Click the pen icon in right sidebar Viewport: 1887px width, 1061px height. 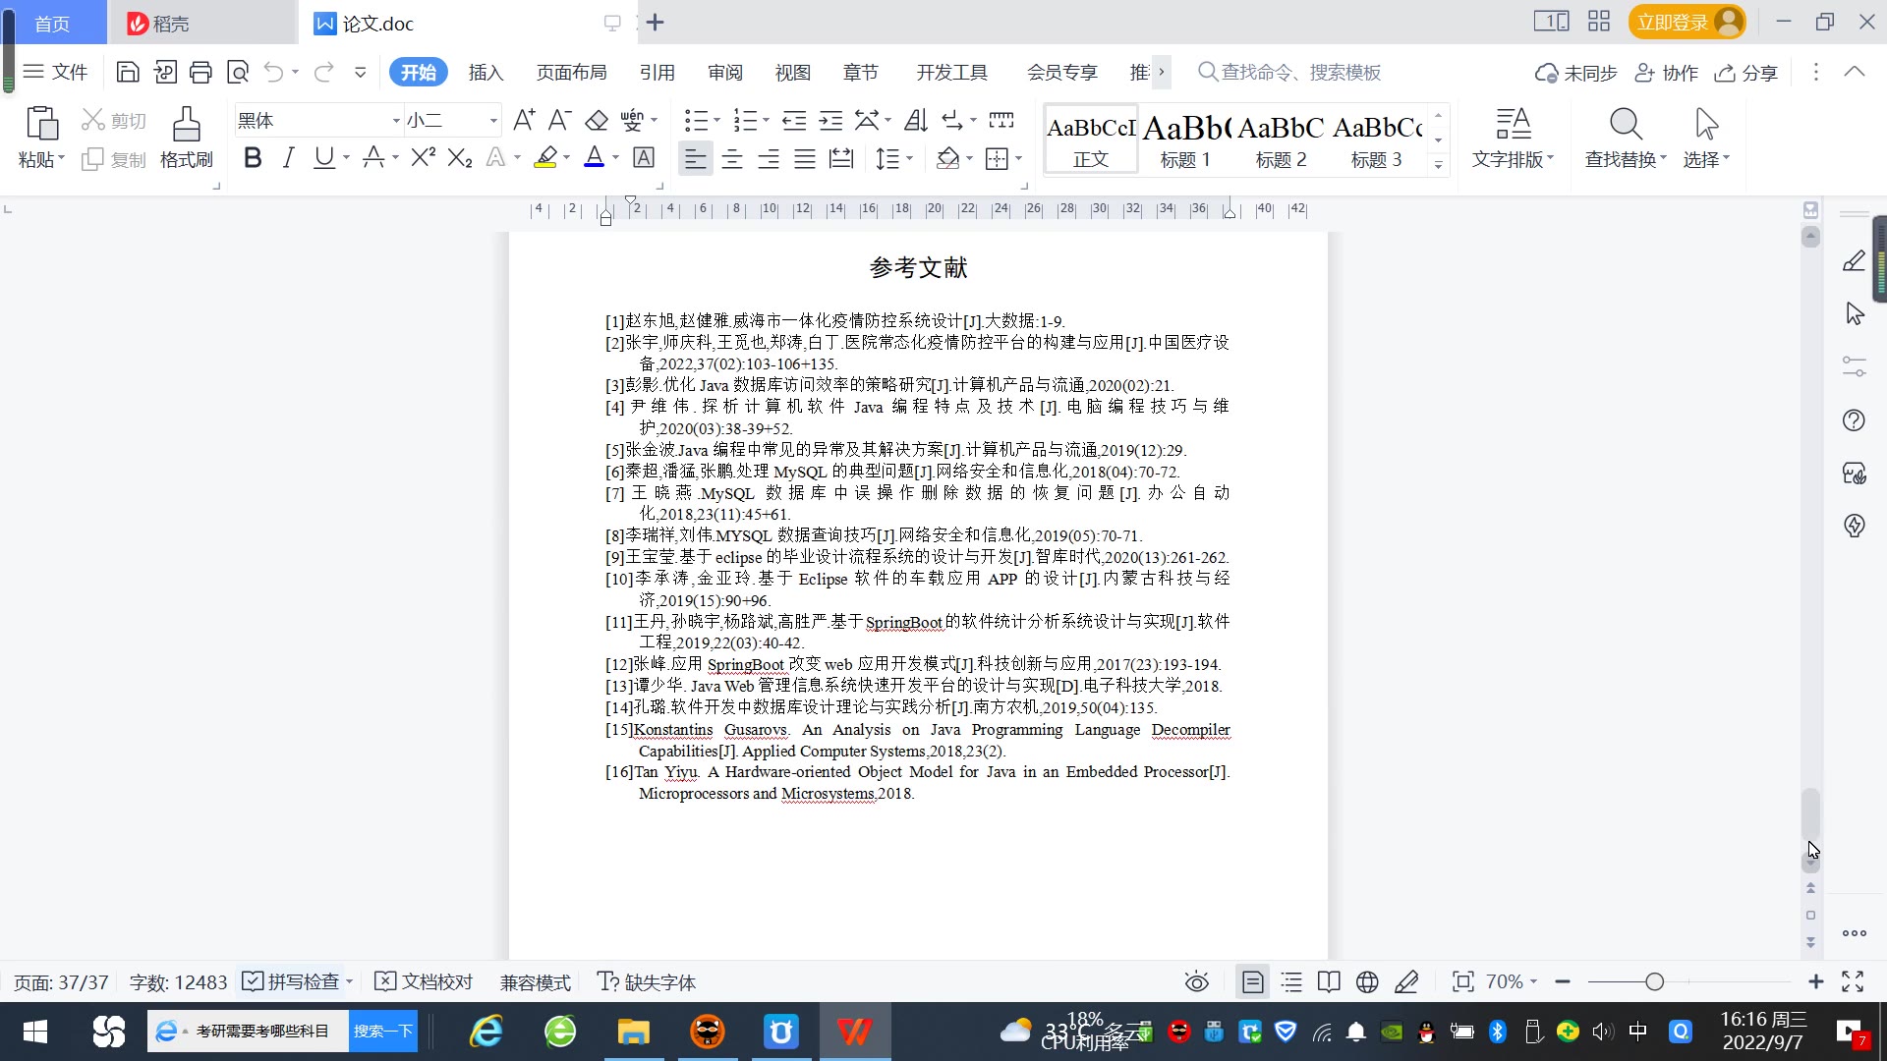tap(1854, 261)
